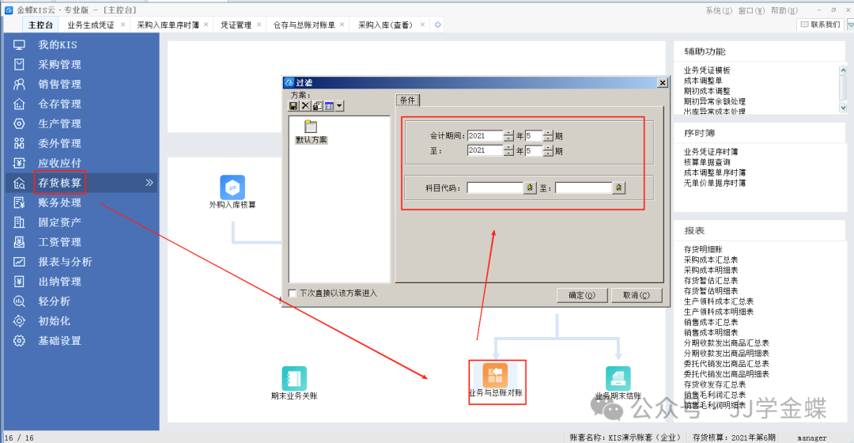The height and width of the screenshot is (443, 854).
Task: Click the ending 科目代码 input field
Action: 584,187
